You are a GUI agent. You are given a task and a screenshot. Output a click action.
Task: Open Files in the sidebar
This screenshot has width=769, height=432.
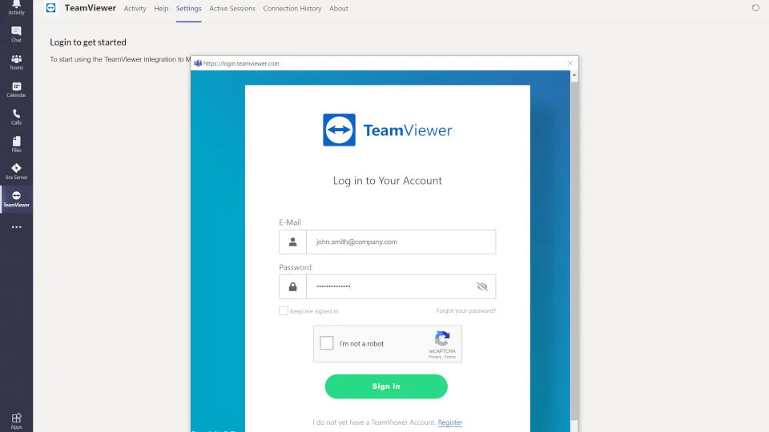click(x=16, y=145)
